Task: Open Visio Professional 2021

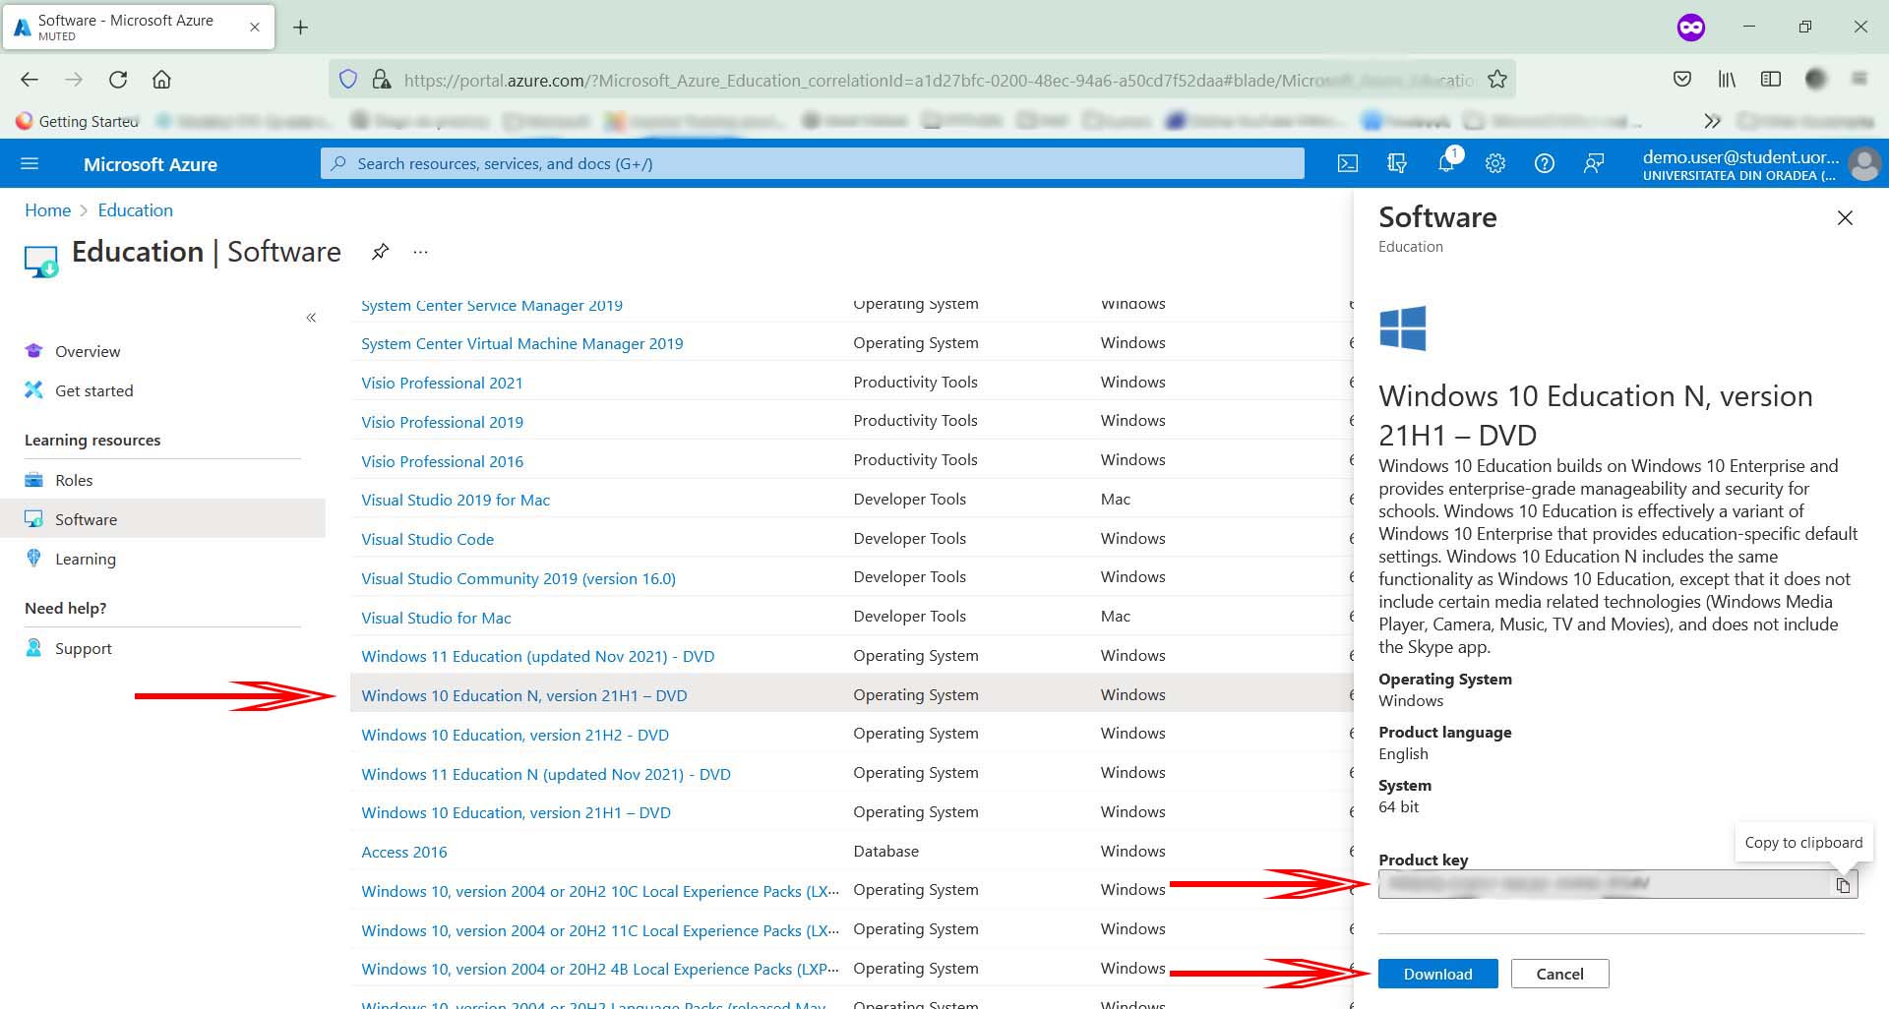Action: tap(442, 383)
